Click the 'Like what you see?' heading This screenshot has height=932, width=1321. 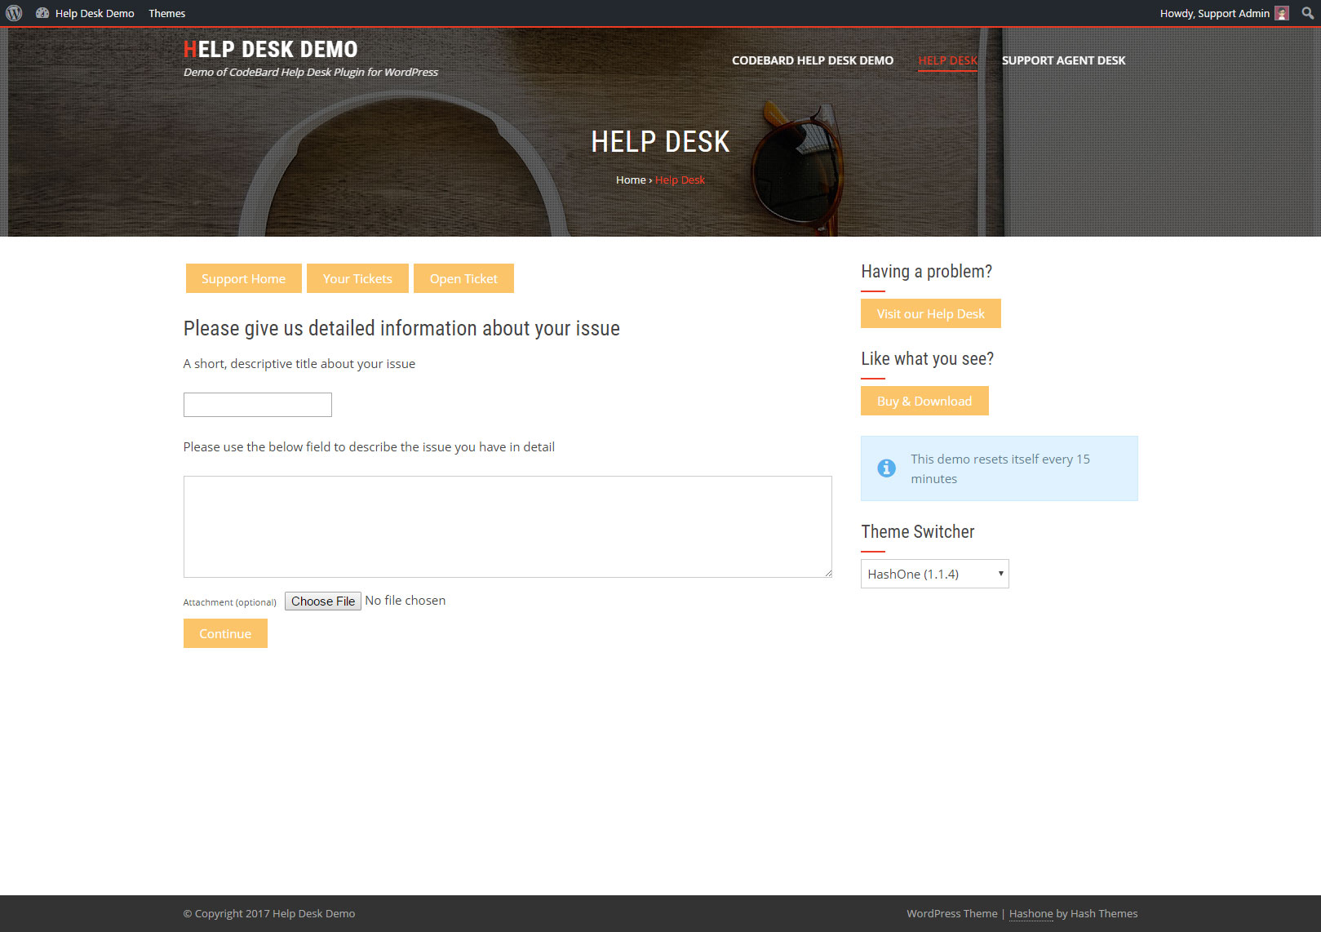(x=928, y=359)
